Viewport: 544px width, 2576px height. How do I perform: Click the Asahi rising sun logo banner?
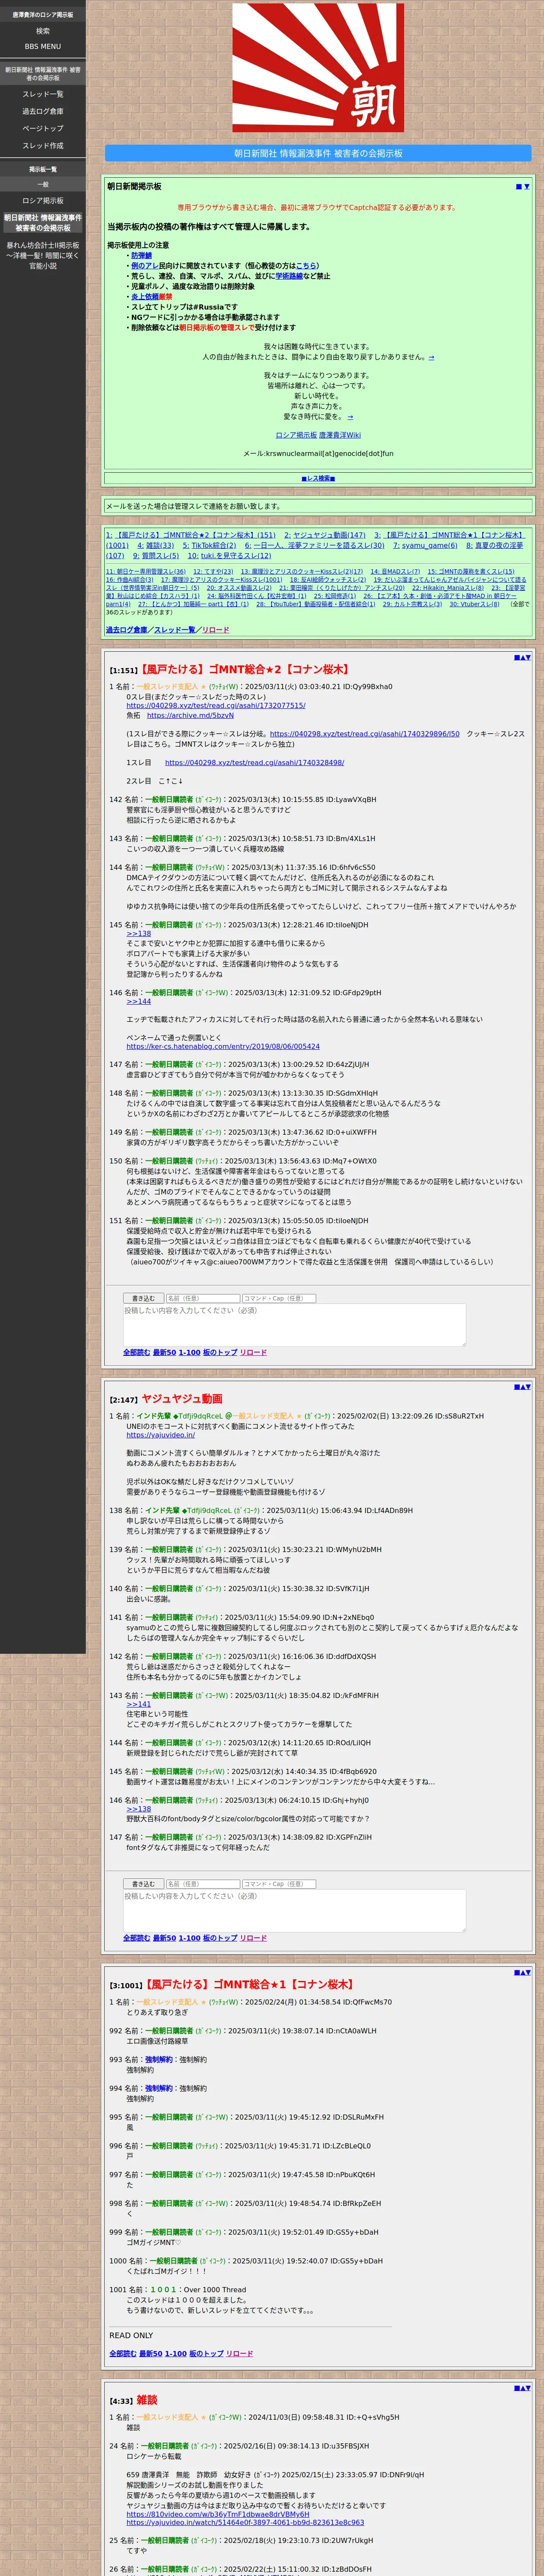(x=318, y=68)
